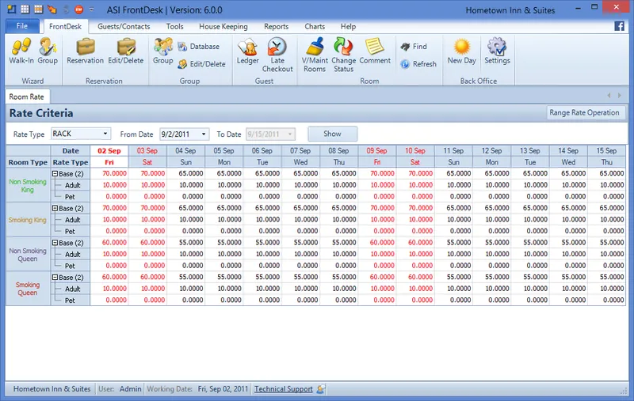Open the guest Ledger

pyautogui.click(x=247, y=51)
